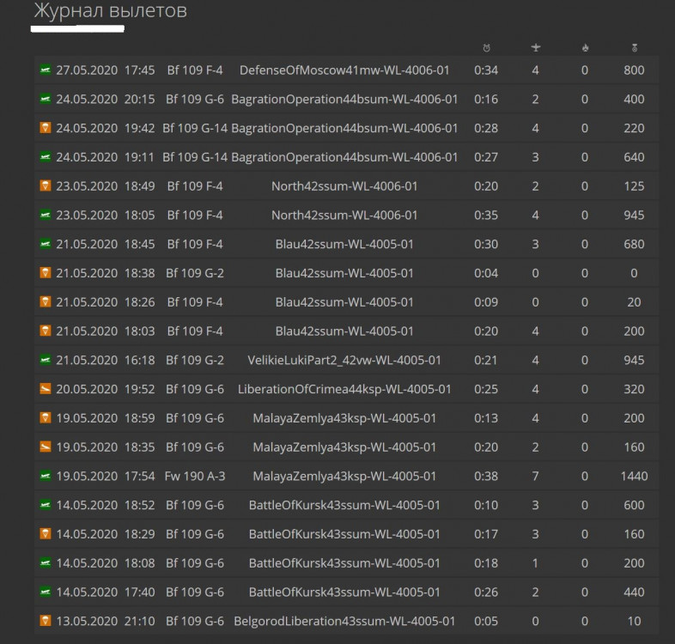
Task: Open BagrationOperation44bsum mission of 20:15 sortie
Action: (344, 99)
